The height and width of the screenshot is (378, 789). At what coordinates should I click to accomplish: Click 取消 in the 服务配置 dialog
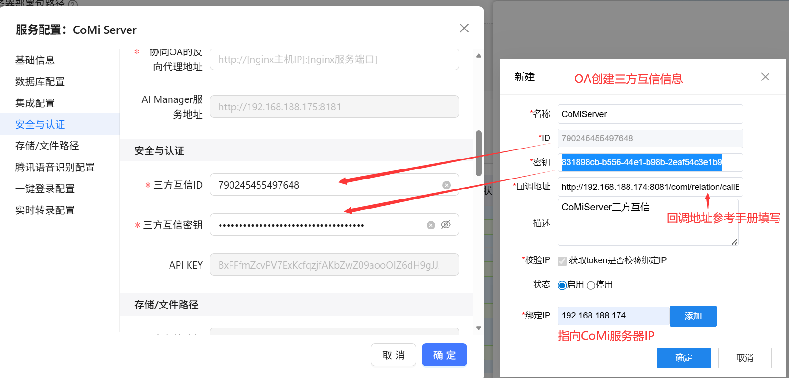(393, 355)
